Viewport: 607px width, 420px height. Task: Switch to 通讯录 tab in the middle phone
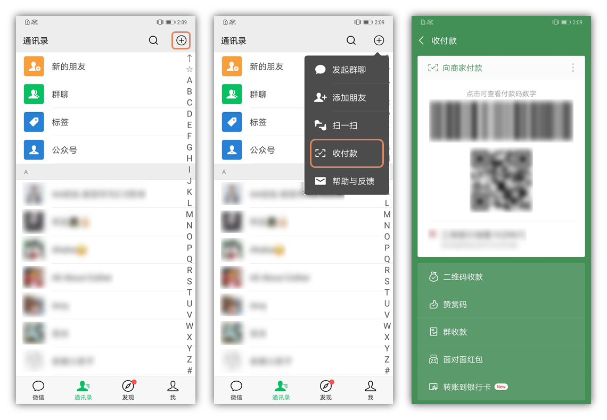click(281, 390)
